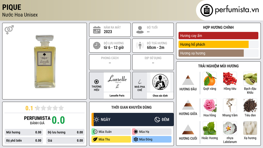Click the Hương xạ hương brown bar
Screen dimensions: 263x148
point(211,53)
